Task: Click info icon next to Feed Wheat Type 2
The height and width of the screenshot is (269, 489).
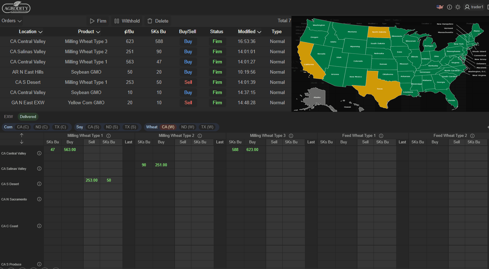Action: pyautogui.click(x=472, y=136)
